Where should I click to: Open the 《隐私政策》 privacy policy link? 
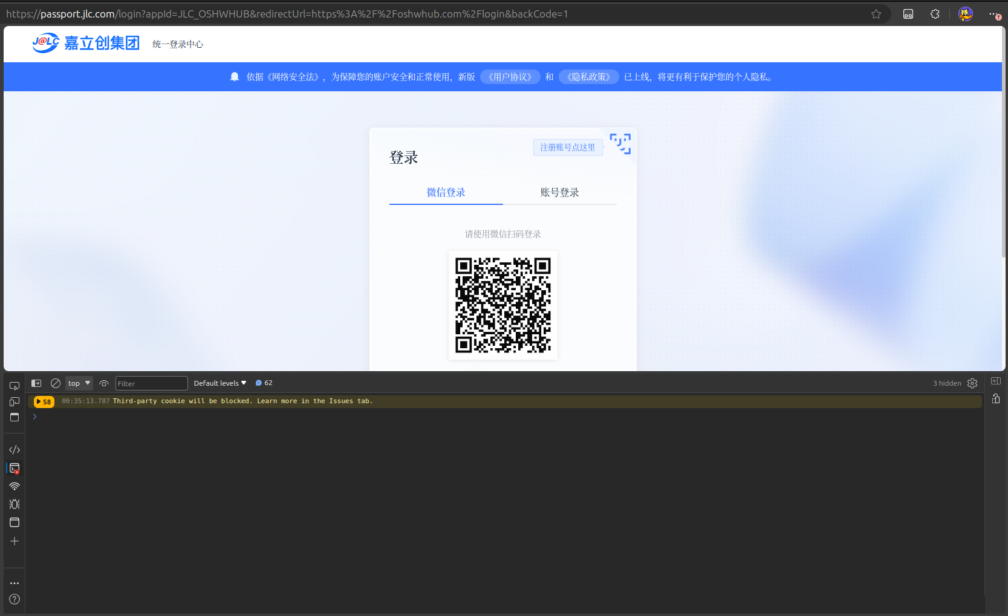588,77
